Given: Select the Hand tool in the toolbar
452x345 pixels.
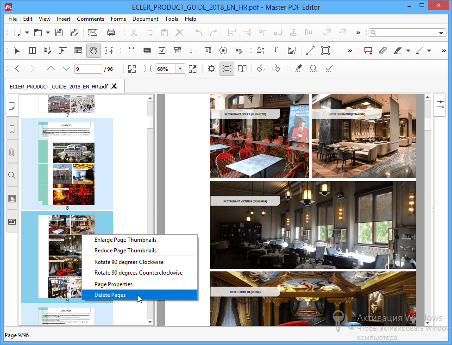Looking at the screenshot, I should [x=94, y=50].
